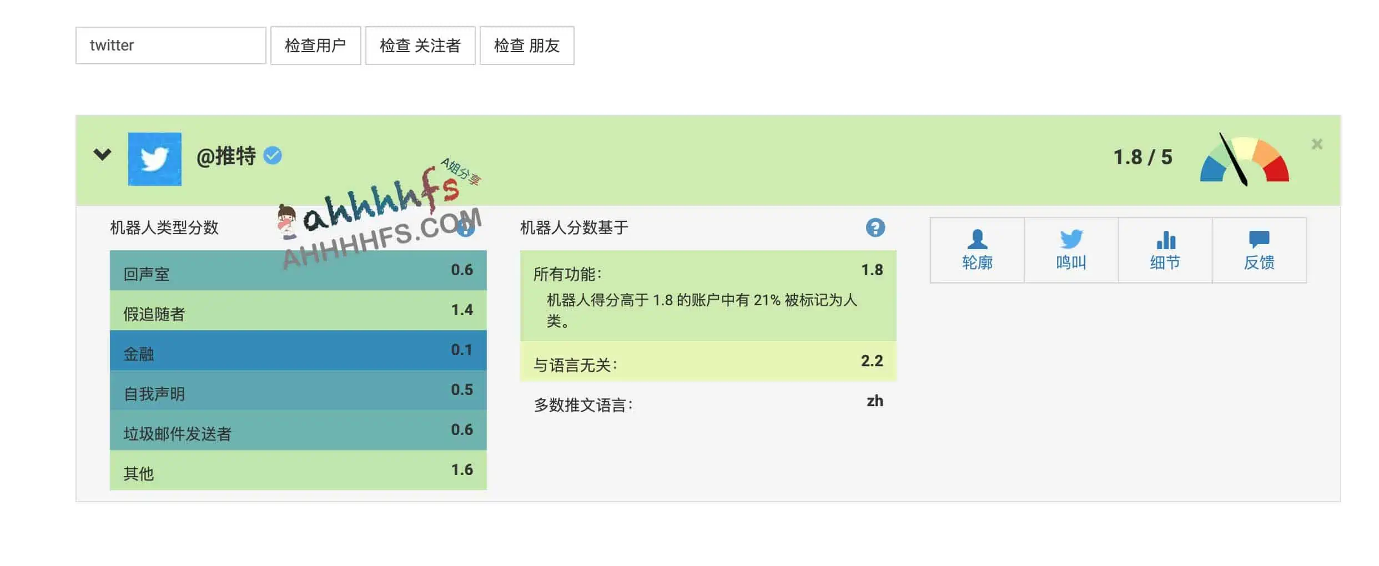Click the 检查用户 button
Image resolution: width=1379 pixels, height=566 pixels.
point(315,45)
